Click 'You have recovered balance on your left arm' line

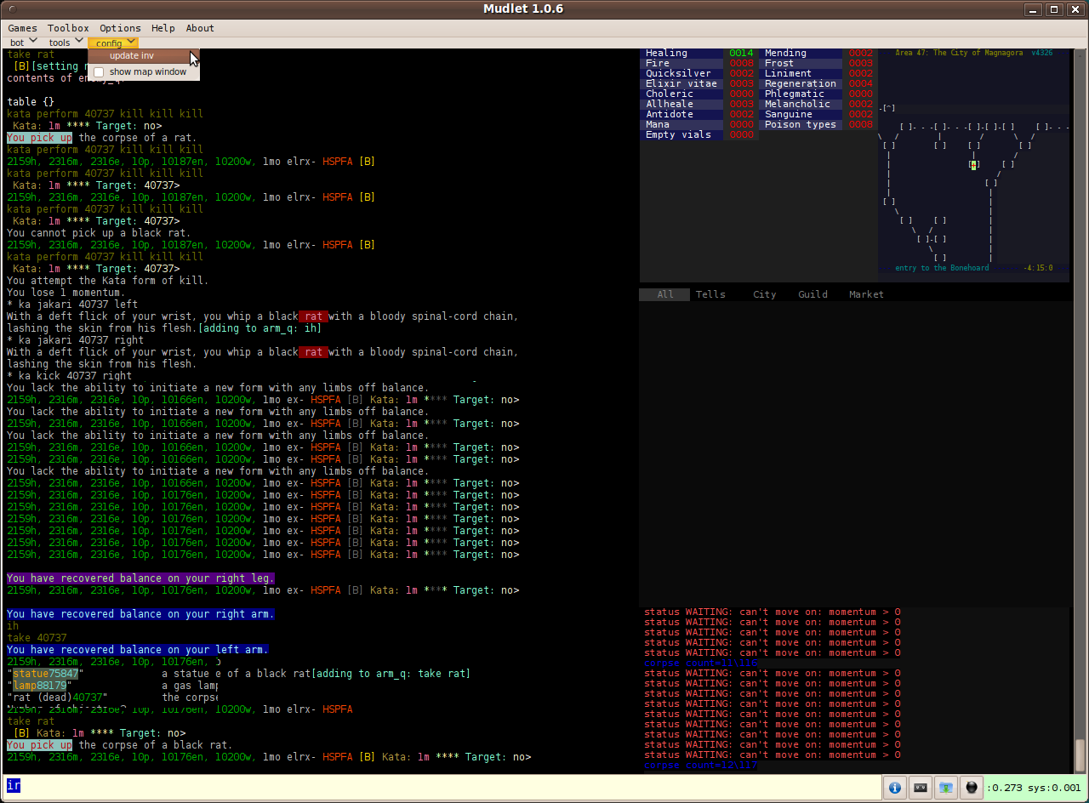click(x=137, y=650)
